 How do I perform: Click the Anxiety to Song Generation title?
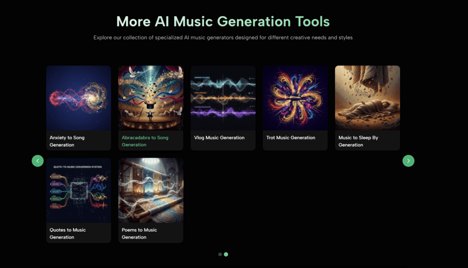coord(67,141)
